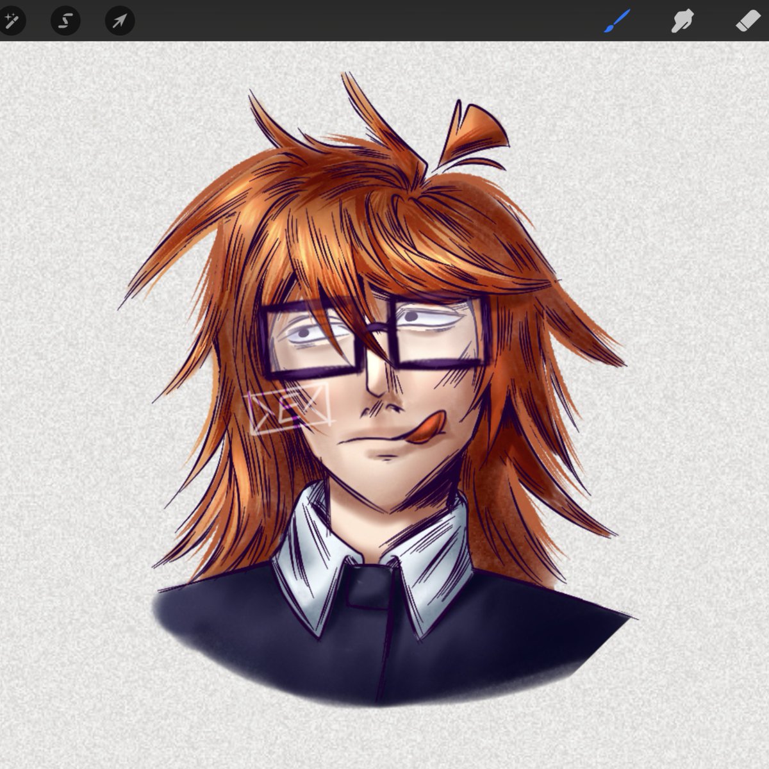The width and height of the screenshot is (769, 769).
Task: Select the Brush tool
Action: [x=618, y=21]
